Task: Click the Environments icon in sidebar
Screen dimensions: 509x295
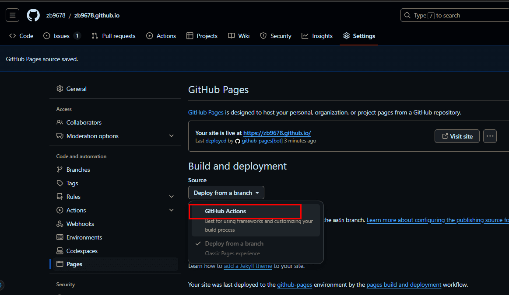Action: point(60,237)
